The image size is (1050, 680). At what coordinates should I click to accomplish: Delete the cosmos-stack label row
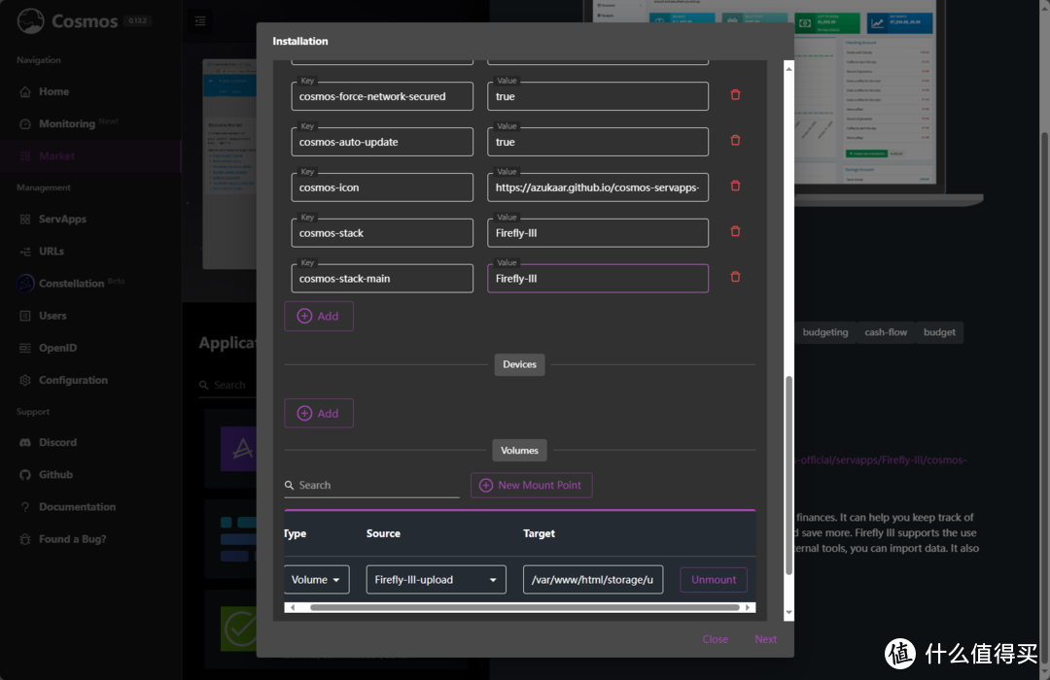click(x=735, y=231)
